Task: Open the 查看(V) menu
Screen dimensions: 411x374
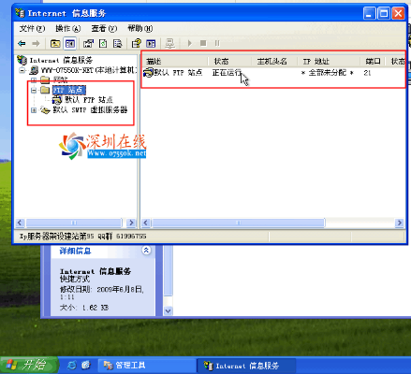Action: [104, 29]
